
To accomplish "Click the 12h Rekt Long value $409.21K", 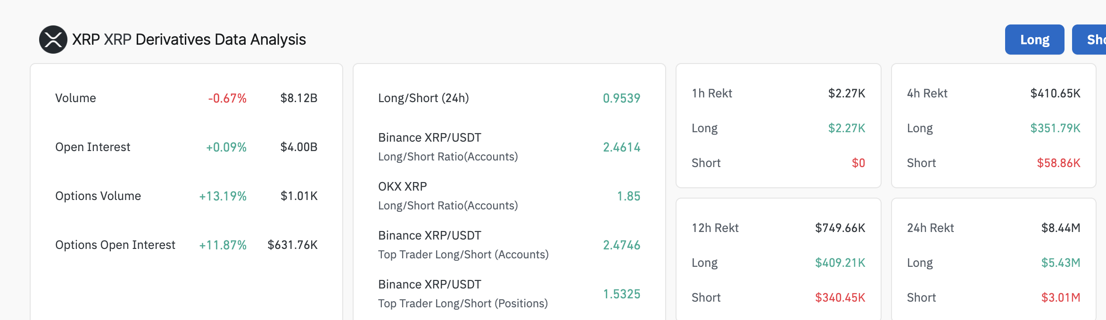I will [x=840, y=263].
